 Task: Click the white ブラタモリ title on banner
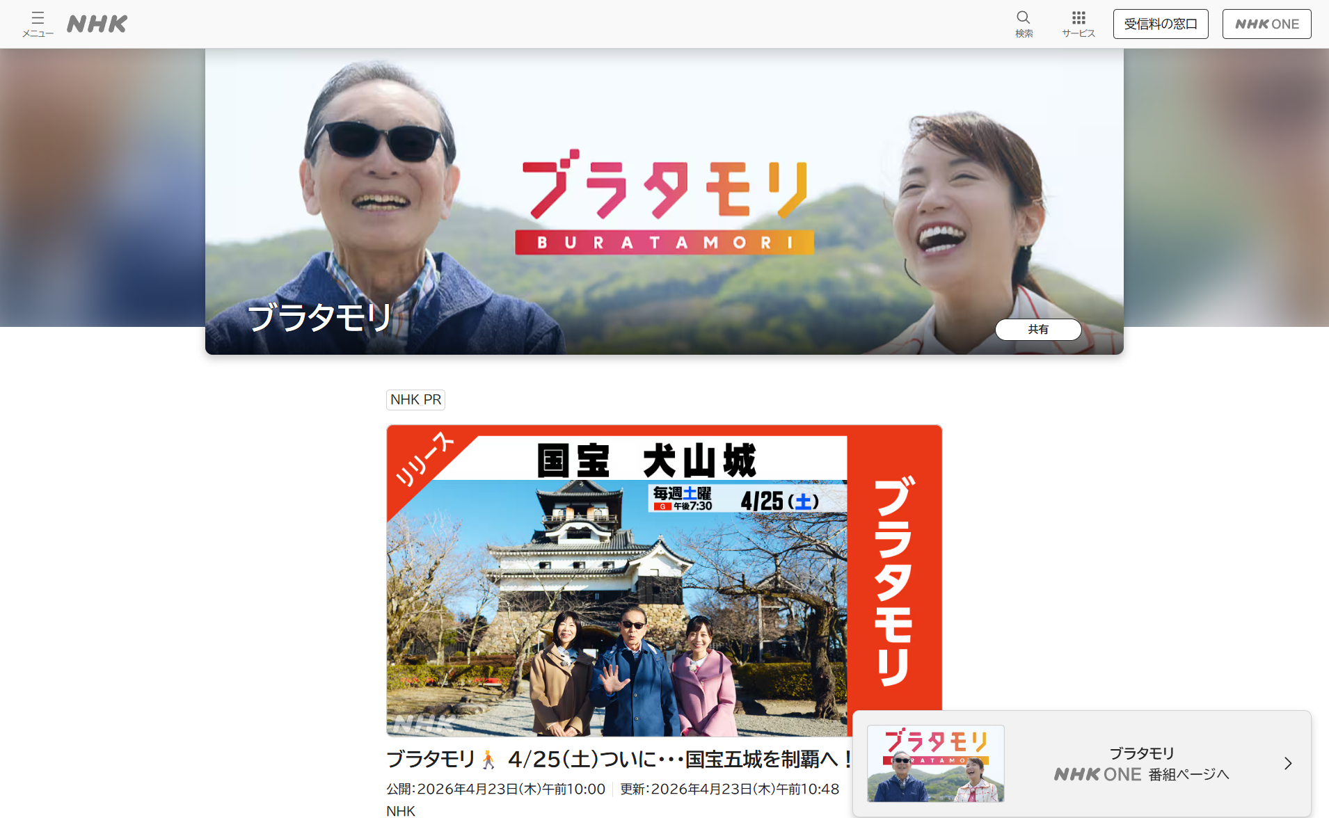click(x=321, y=318)
